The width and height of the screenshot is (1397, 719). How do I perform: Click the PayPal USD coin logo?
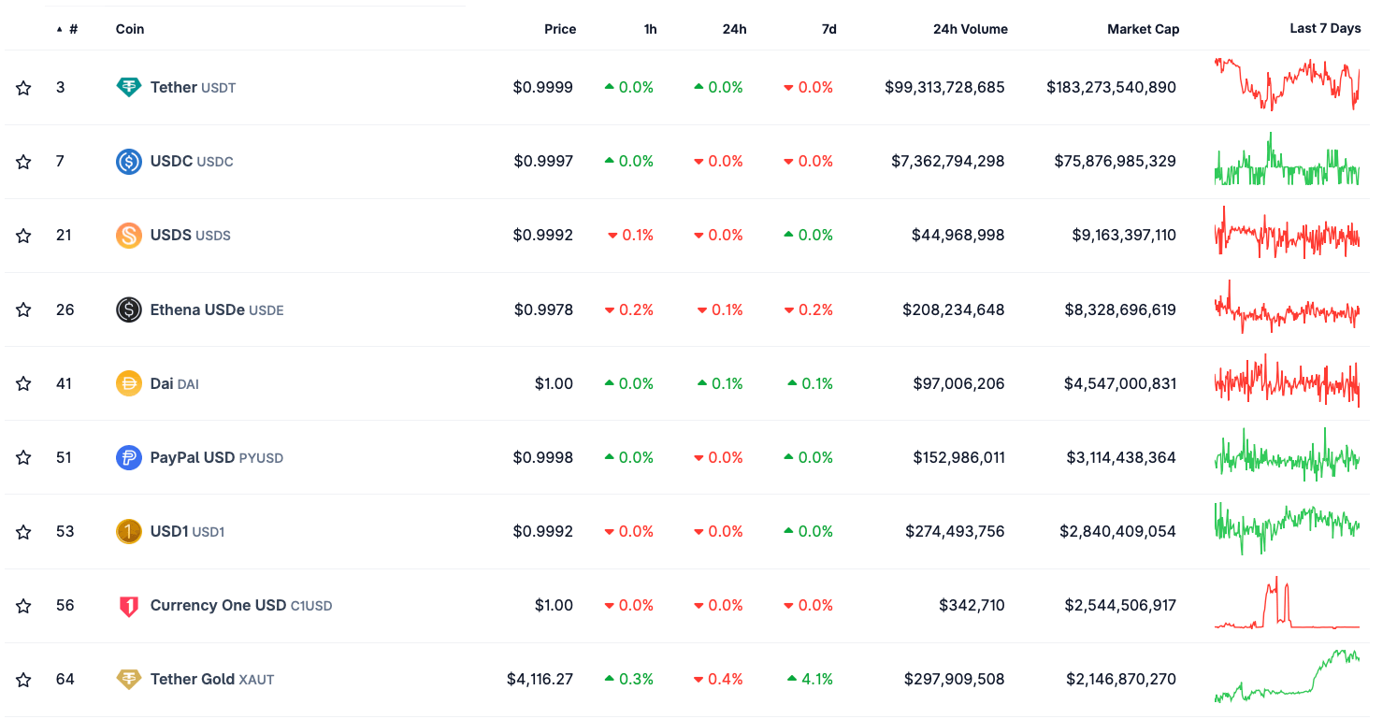[x=128, y=457]
